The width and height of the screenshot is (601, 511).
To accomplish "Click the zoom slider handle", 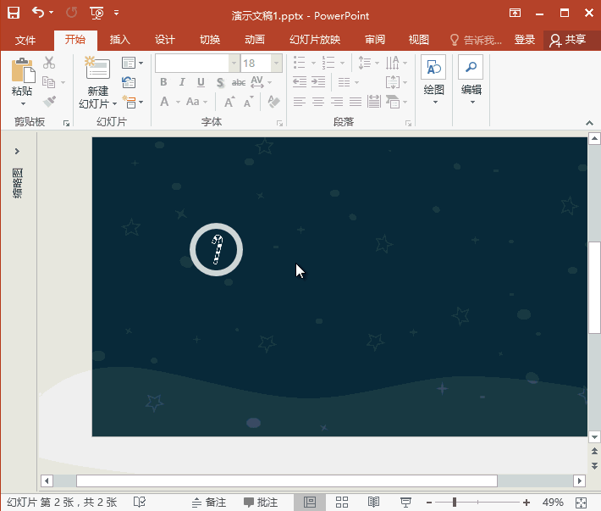I will point(455,503).
